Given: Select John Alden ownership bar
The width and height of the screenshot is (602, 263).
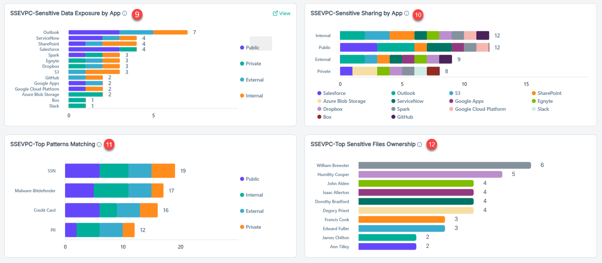Looking at the screenshot, I should [416, 183].
